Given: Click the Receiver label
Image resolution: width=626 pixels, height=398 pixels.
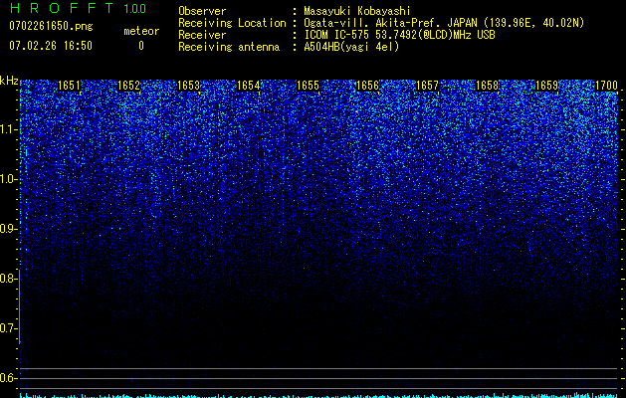Looking at the screenshot, I should (x=202, y=35).
